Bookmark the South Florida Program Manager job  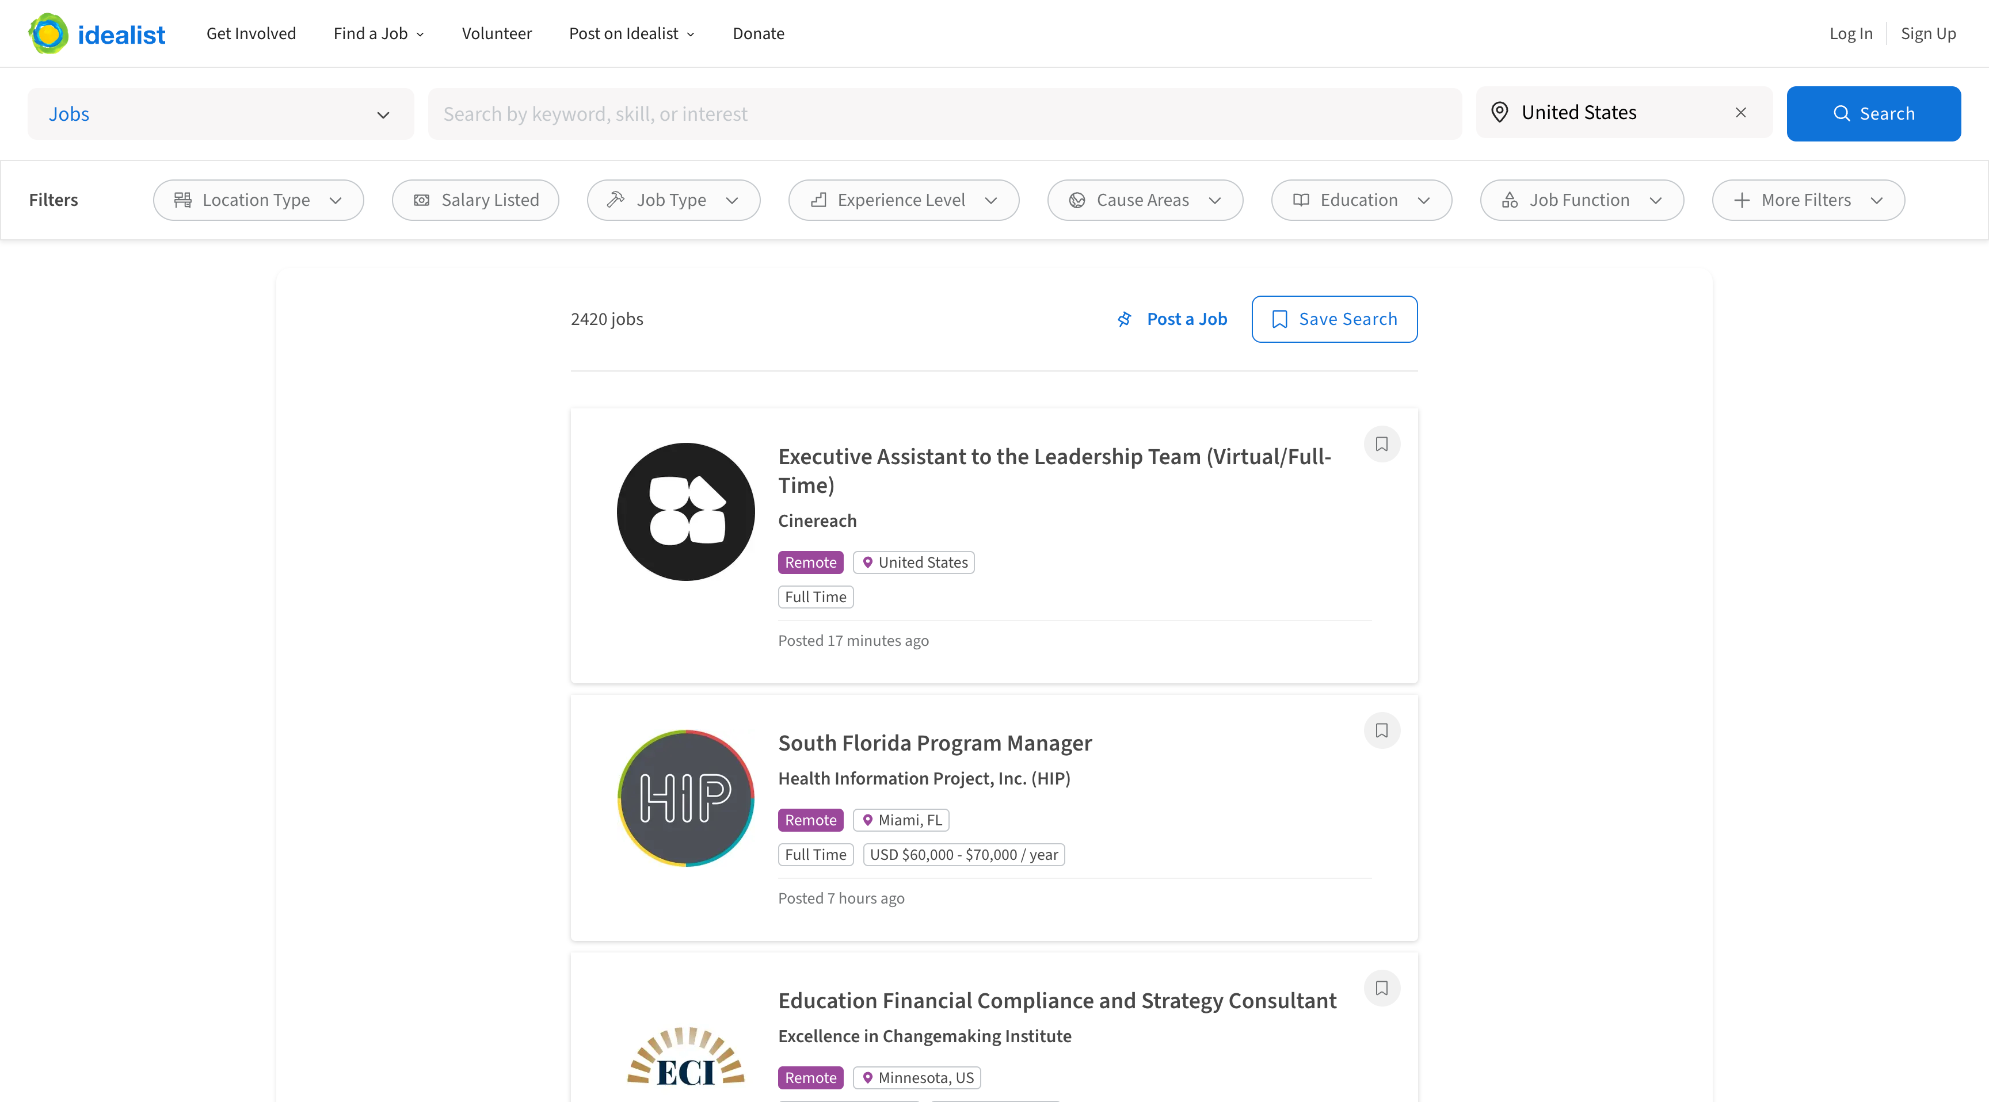[x=1381, y=730]
